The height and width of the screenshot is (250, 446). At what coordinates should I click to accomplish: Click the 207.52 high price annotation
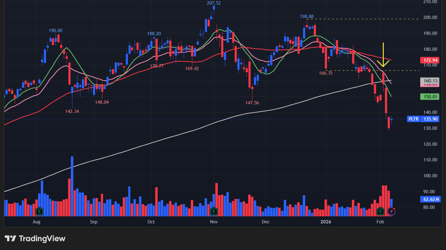click(x=213, y=3)
